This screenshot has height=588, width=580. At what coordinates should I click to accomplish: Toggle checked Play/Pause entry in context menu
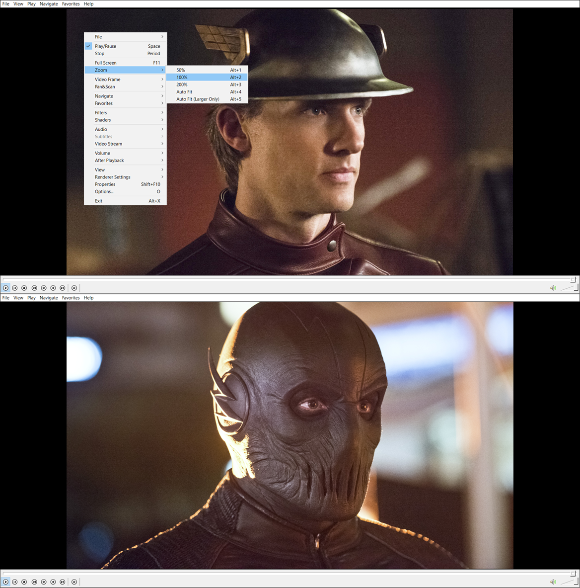(x=126, y=46)
